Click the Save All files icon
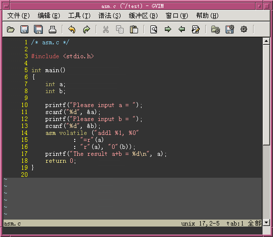This screenshot has height=237, width=273. [x=38, y=29]
